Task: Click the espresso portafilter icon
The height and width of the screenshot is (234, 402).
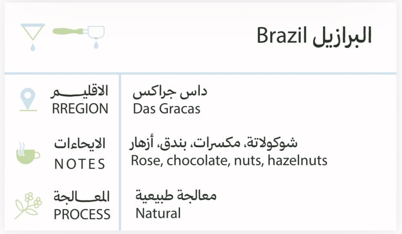Action: point(79,34)
